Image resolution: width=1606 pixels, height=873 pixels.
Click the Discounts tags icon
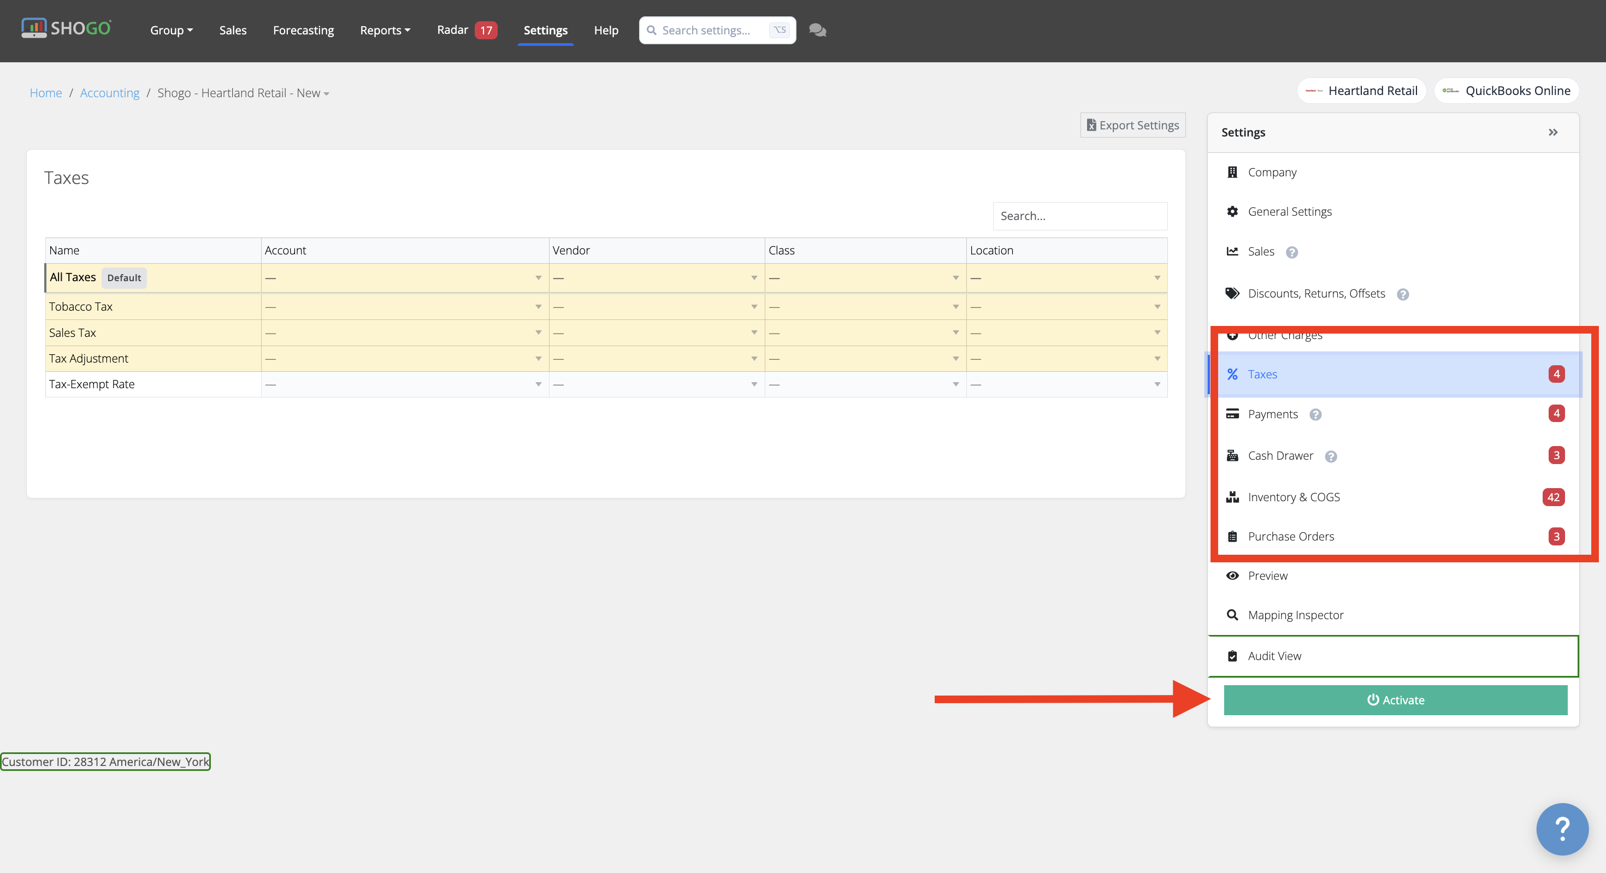coord(1232,294)
